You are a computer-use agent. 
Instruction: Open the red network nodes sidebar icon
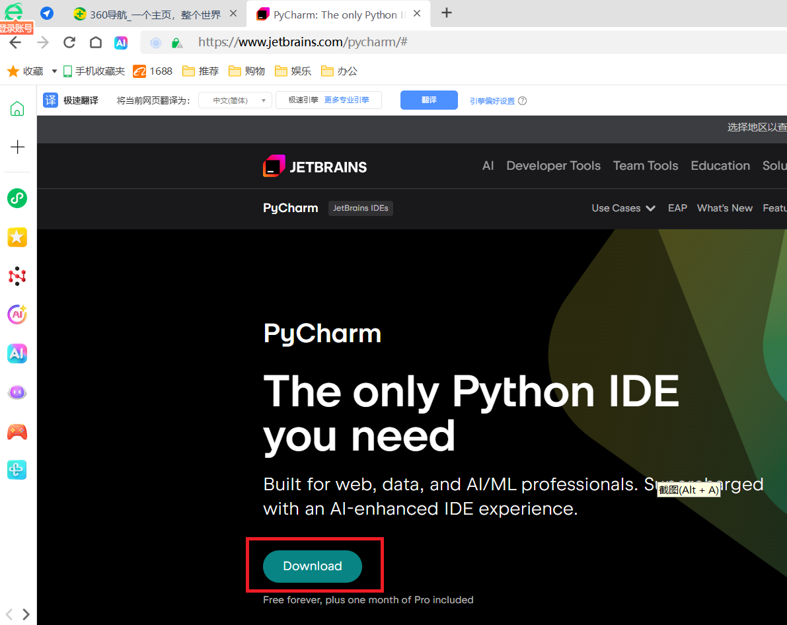17,276
